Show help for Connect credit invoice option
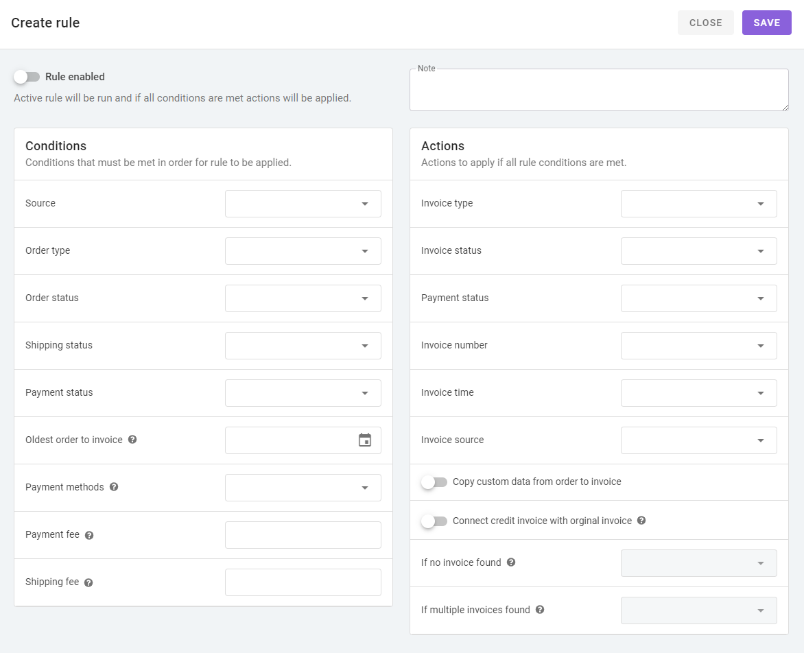This screenshot has width=804, height=653. point(641,521)
